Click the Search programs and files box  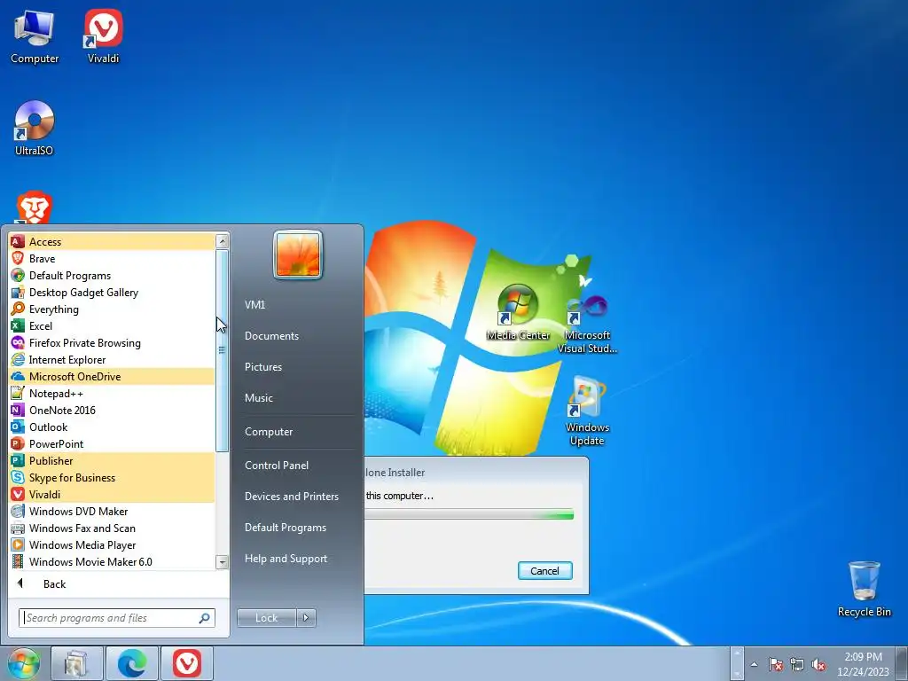tap(116, 618)
